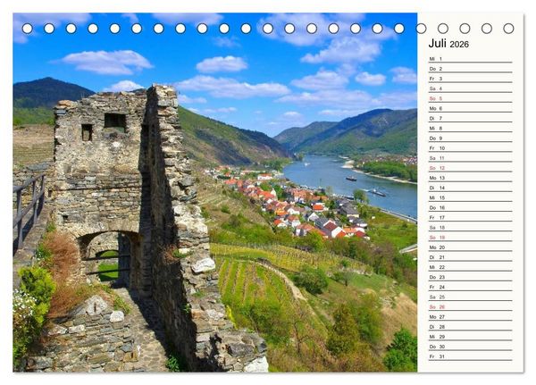
Task: Select the 'Do 30' calendar row
Action: pyautogui.click(x=471, y=347)
